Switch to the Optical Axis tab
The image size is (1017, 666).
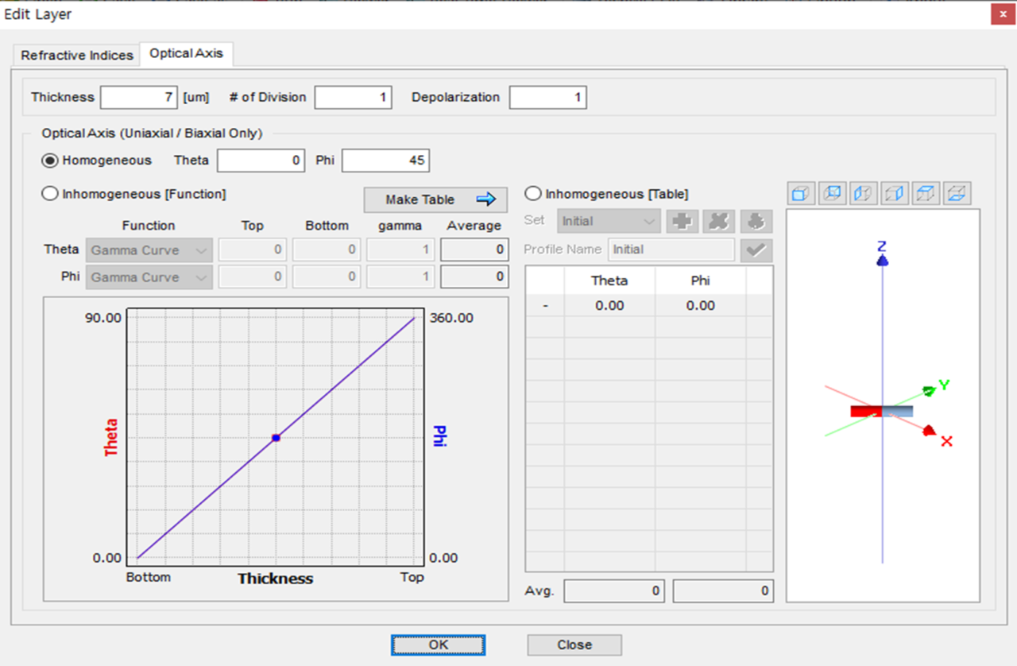click(x=187, y=53)
